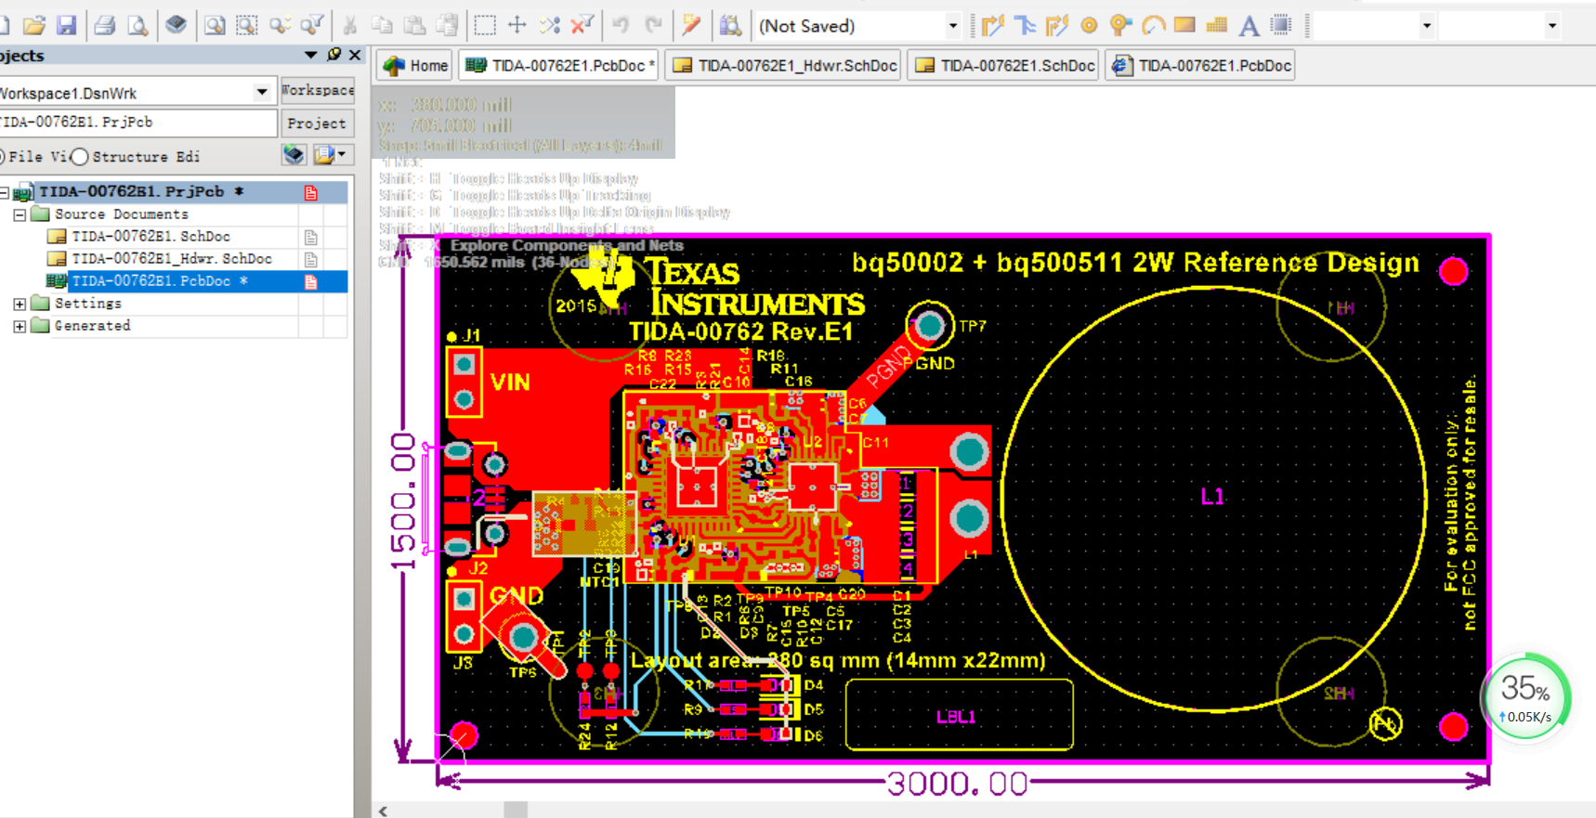Image resolution: width=1596 pixels, height=818 pixels.
Task: Click the project compile icon beside Structure Editor
Action: point(294,155)
